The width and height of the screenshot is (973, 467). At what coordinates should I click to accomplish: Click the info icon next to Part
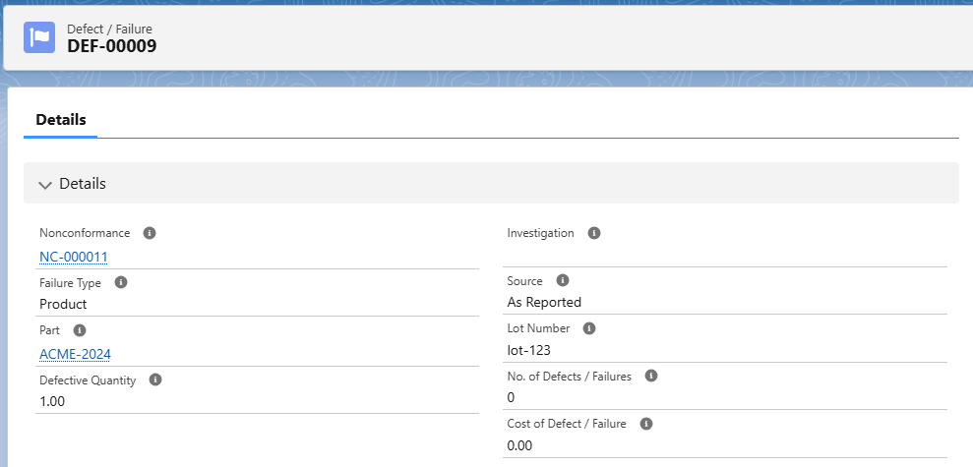(80, 330)
